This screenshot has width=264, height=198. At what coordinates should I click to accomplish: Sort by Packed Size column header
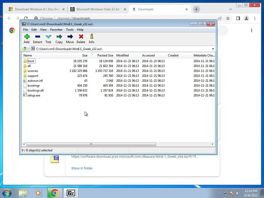pos(102,55)
